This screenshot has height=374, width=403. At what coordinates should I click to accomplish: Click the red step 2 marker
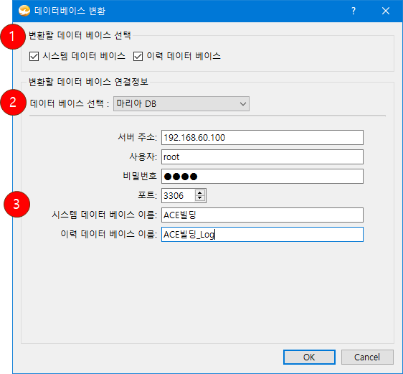click(13, 103)
